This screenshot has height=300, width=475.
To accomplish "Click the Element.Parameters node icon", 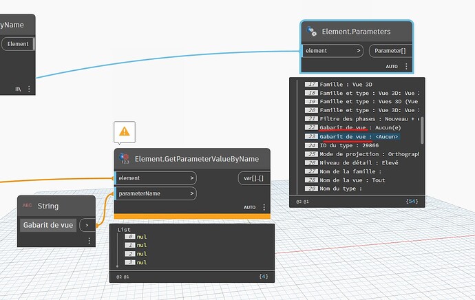I will (x=312, y=31).
